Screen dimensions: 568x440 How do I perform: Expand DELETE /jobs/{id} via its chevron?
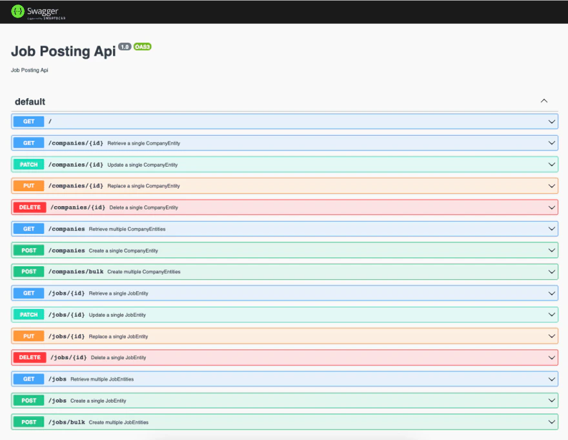click(551, 357)
